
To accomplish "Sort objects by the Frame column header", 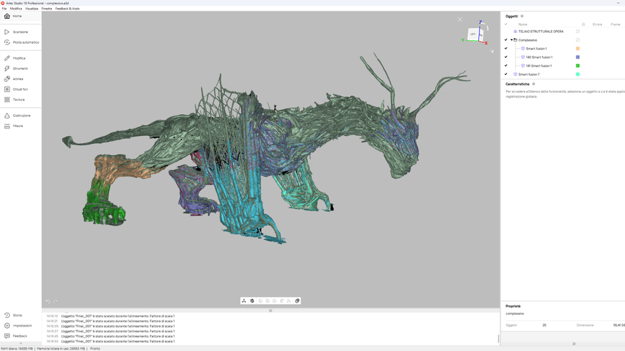I will tap(615, 24).
